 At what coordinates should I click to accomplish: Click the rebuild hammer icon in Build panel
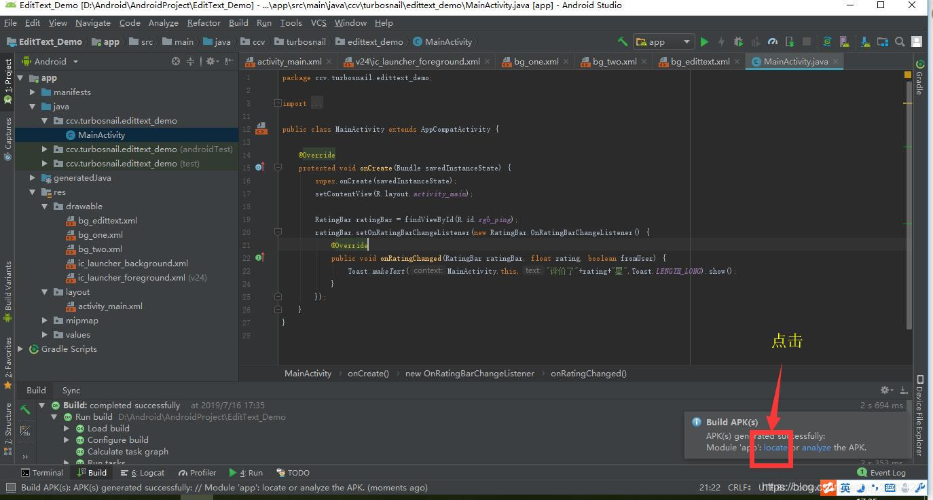tap(25, 409)
